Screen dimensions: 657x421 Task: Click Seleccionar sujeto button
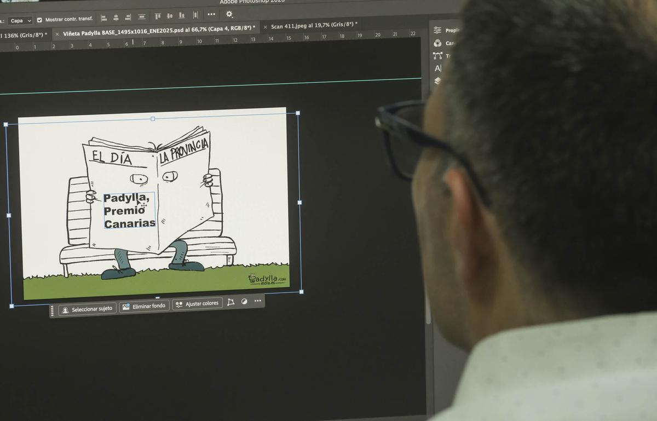88,309
